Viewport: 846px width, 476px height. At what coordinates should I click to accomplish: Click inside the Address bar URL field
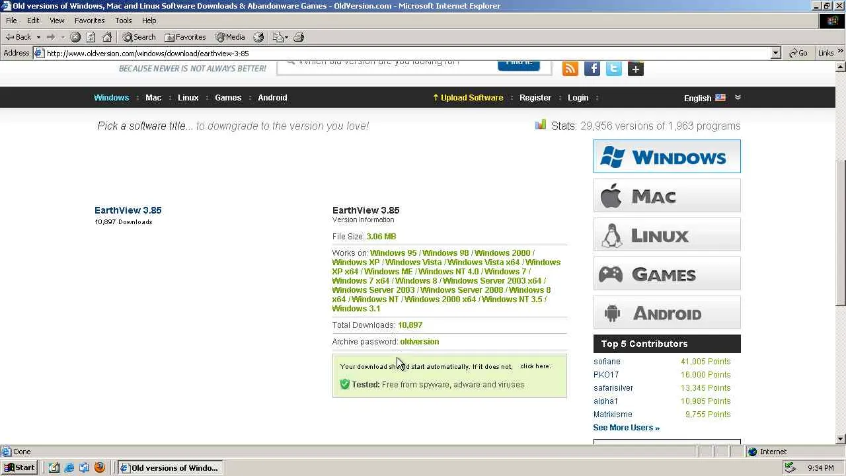(x=407, y=53)
